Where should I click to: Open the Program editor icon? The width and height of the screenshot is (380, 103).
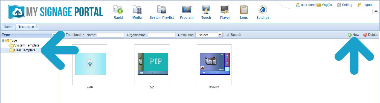tap(187, 10)
